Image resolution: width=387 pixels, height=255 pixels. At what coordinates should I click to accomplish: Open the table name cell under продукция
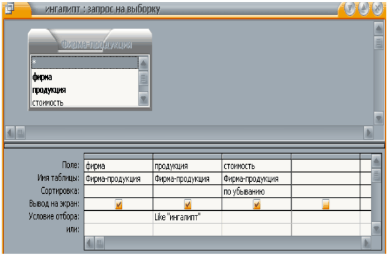[x=187, y=179]
